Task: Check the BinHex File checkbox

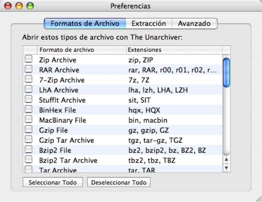Action: (x=29, y=109)
